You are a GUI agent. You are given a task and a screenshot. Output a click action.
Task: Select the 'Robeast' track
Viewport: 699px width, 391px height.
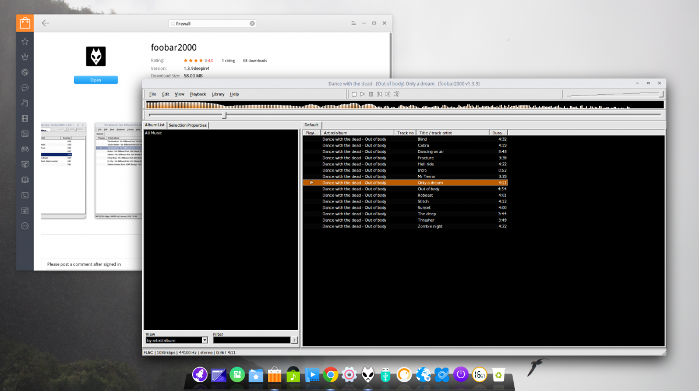click(405, 195)
